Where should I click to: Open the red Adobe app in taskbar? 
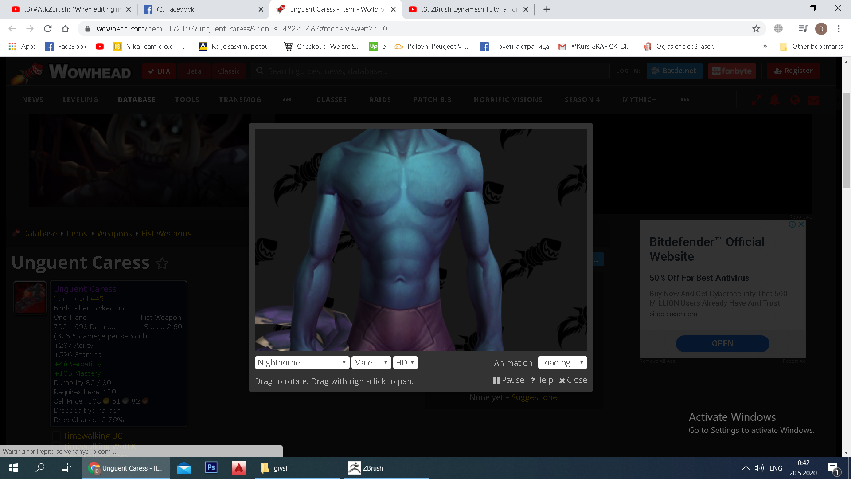click(239, 468)
